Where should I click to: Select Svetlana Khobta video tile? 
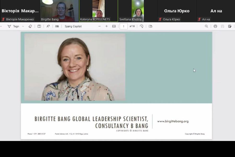(138, 11)
